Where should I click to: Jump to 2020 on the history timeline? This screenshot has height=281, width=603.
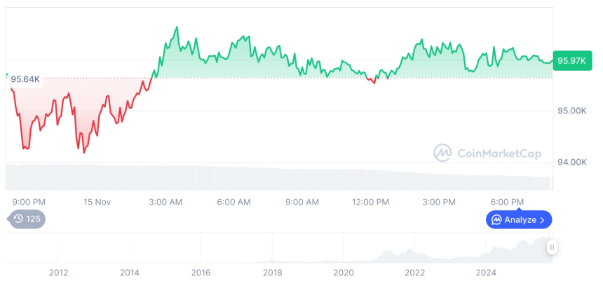tap(343, 272)
